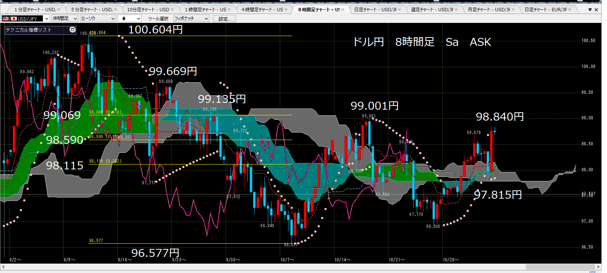Image resolution: width=607 pixels, height=273 pixels.
Task: Close the 4時間足チャート tab
Action: (x=286, y=10)
